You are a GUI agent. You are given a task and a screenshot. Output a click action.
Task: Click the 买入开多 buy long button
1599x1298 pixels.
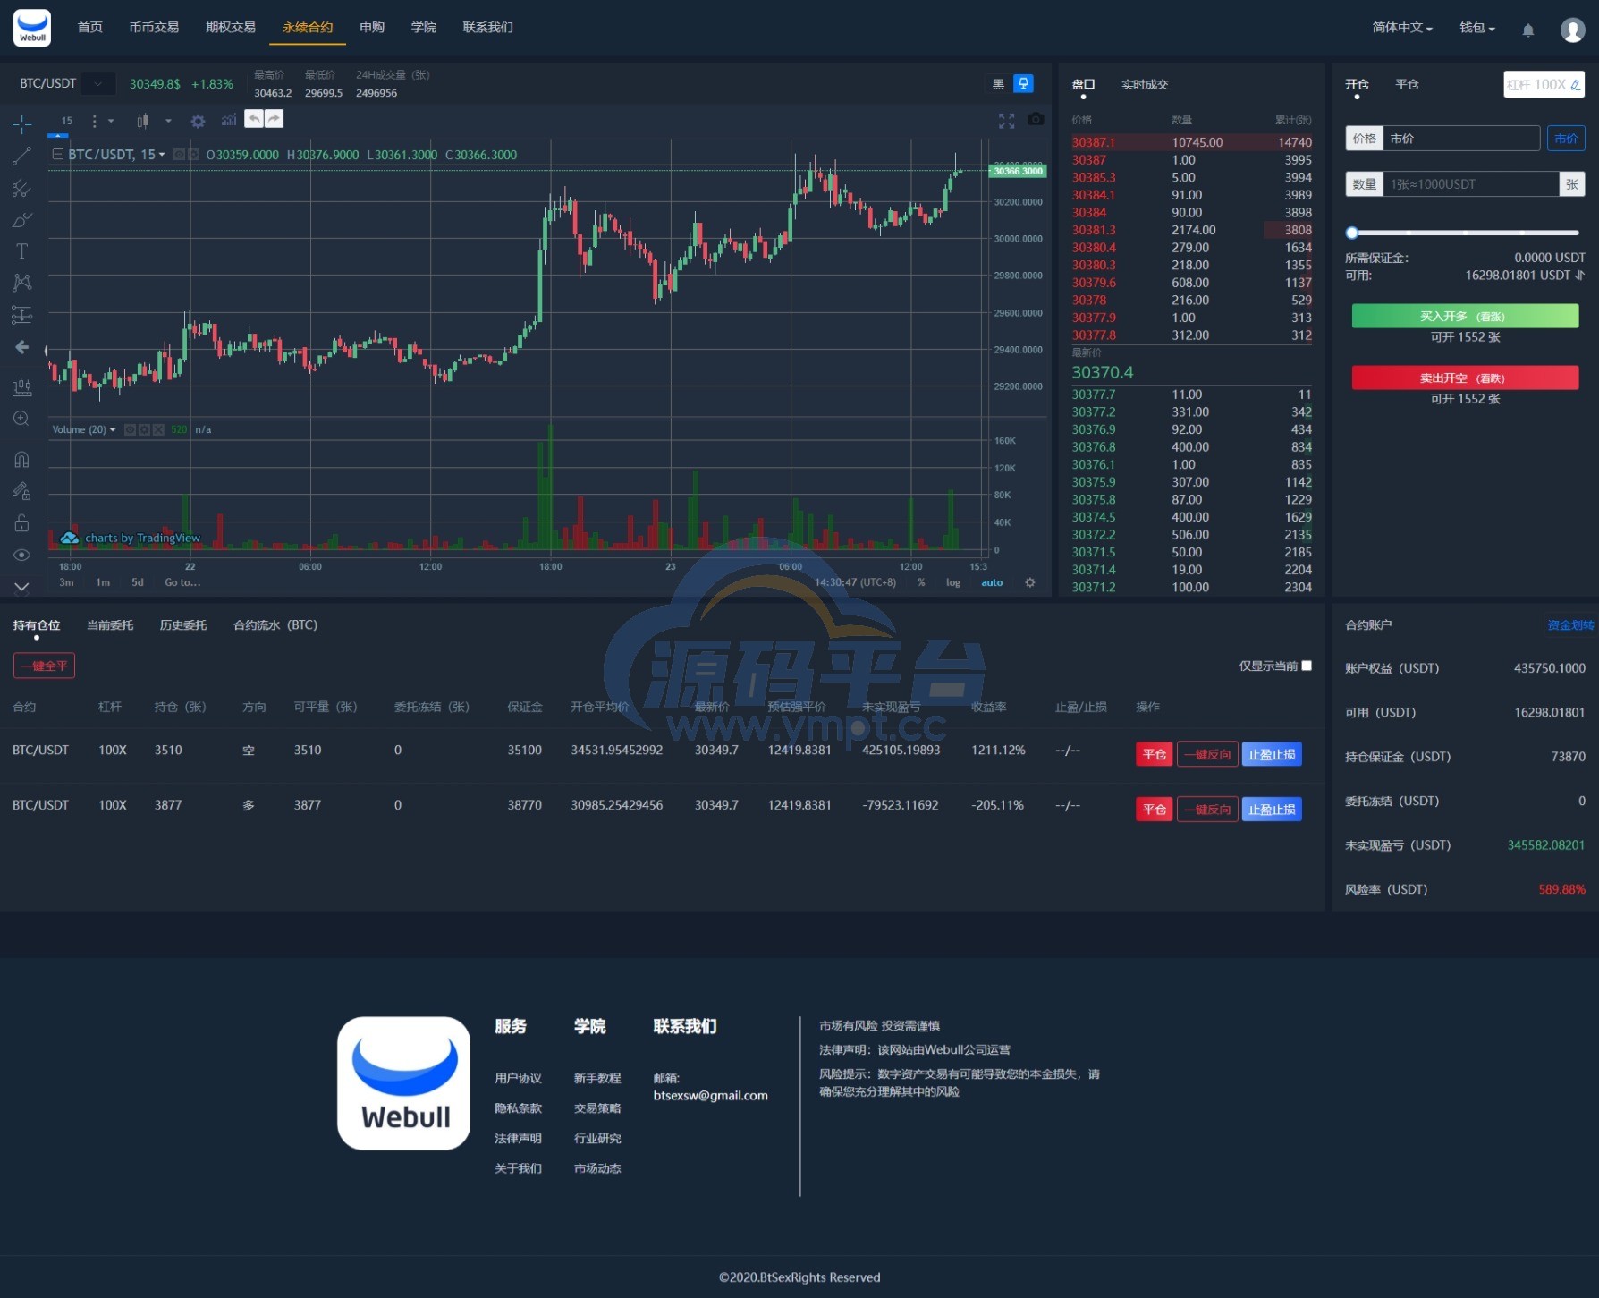[x=1465, y=317]
